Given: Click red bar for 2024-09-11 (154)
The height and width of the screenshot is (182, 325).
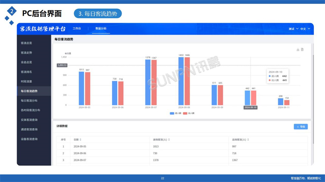Looking at the screenshot, I should pos(287,102).
